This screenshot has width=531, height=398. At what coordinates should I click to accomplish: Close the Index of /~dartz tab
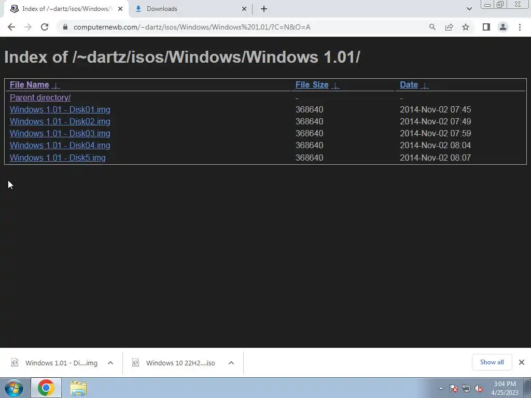tap(120, 9)
